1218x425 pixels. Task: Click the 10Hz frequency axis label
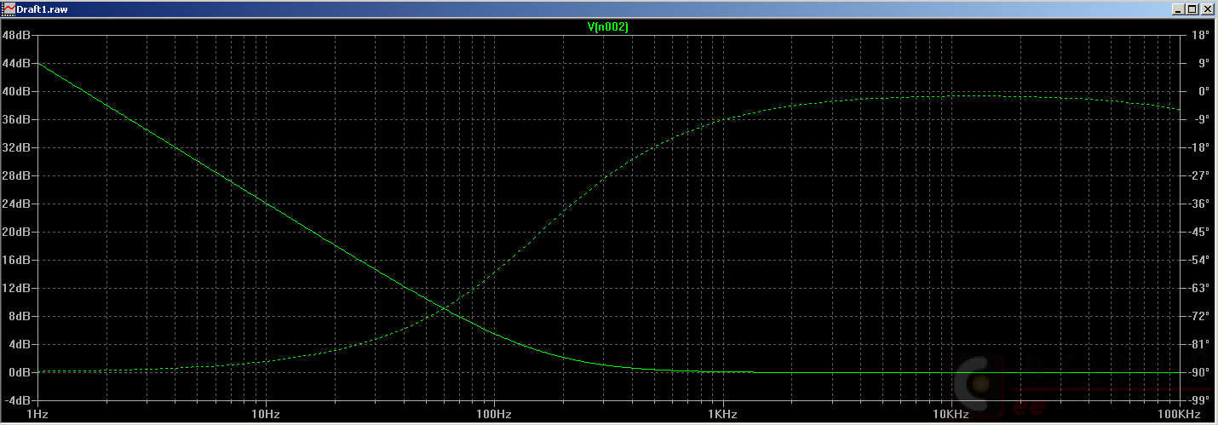pos(266,414)
